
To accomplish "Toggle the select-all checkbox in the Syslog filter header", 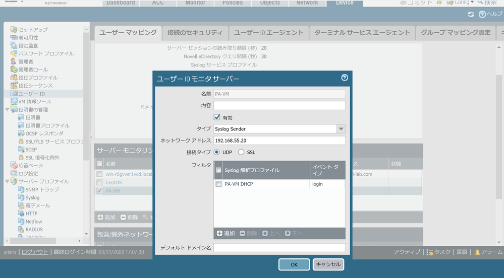I will pos(218,170).
